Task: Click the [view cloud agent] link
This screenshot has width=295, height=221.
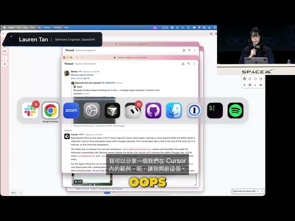Action: coord(80,78)
